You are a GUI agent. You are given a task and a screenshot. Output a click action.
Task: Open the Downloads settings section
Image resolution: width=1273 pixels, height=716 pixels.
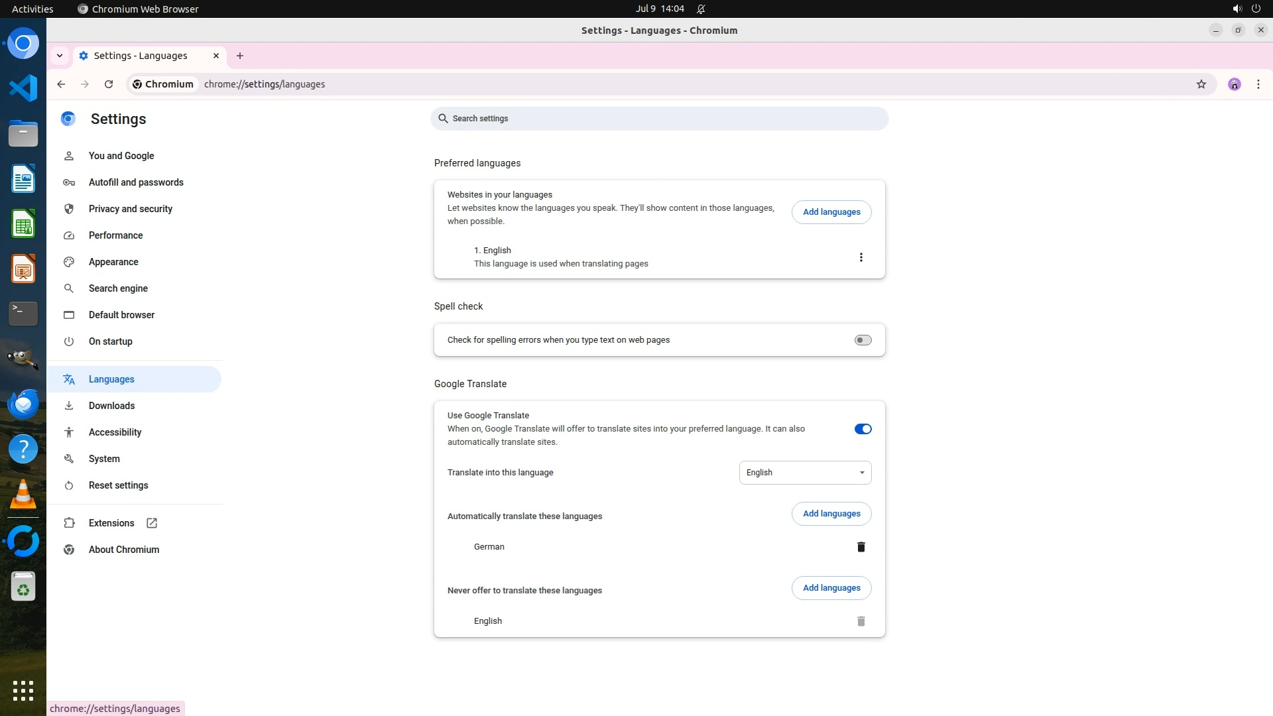(111, 406)
